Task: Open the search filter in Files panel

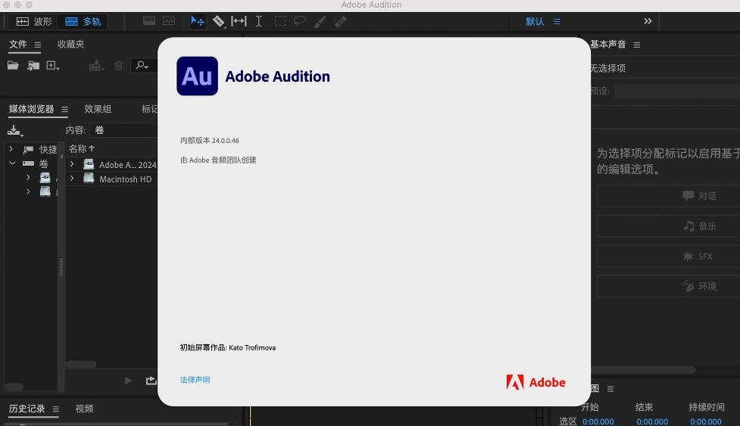Action: pos(142,66)
